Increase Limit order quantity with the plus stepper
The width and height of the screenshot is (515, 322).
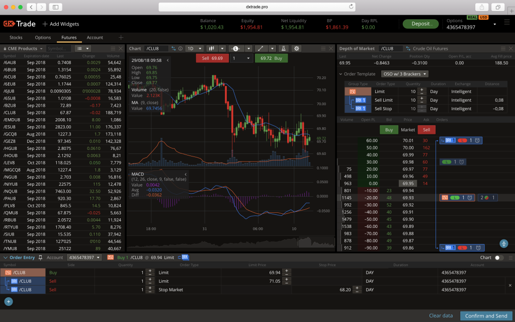click(x=150, y=270)
